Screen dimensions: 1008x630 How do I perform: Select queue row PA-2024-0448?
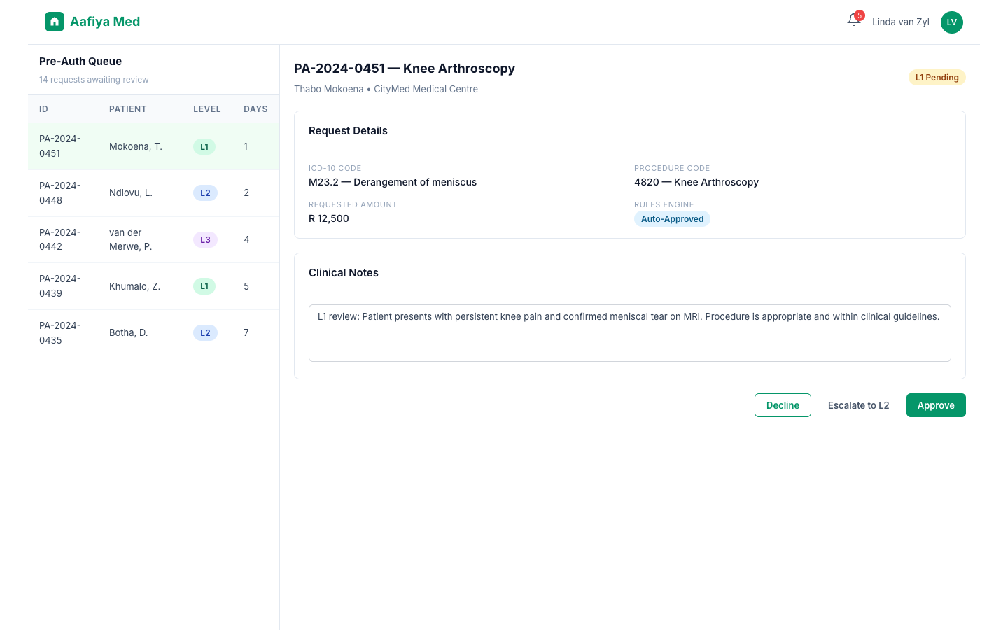(154, 193)
